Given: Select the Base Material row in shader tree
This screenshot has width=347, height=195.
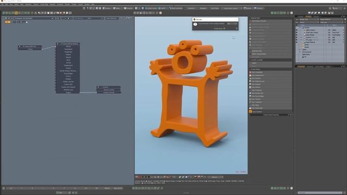Looking at the screenshot, I should coord(311,42).
